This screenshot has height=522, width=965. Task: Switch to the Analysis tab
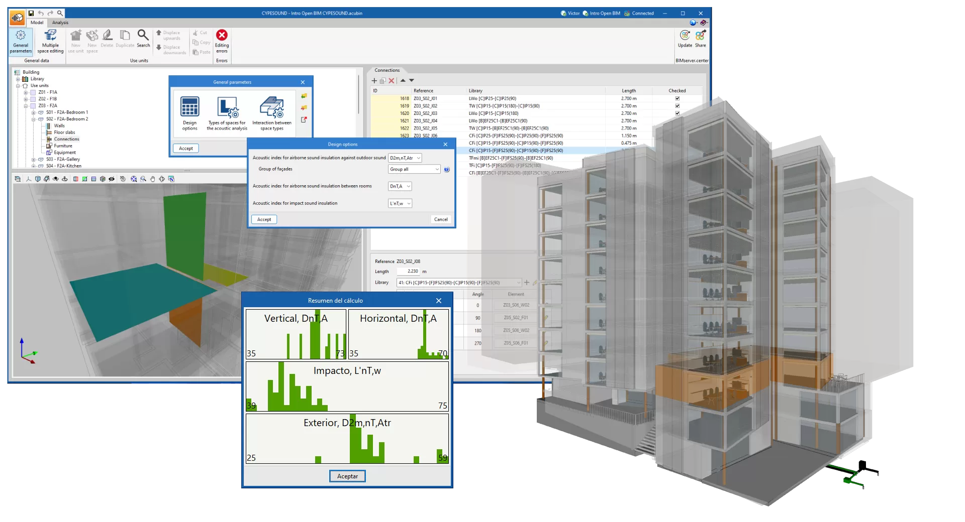pyautogui.click(x=60, y=23)
